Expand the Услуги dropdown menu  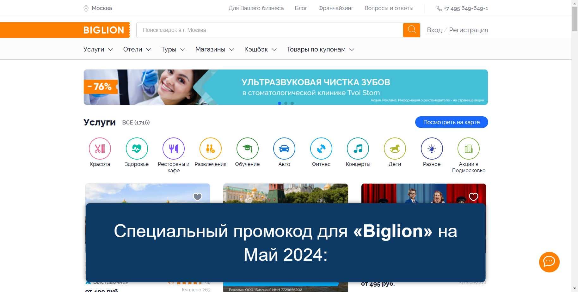click(x=98, y=49)
